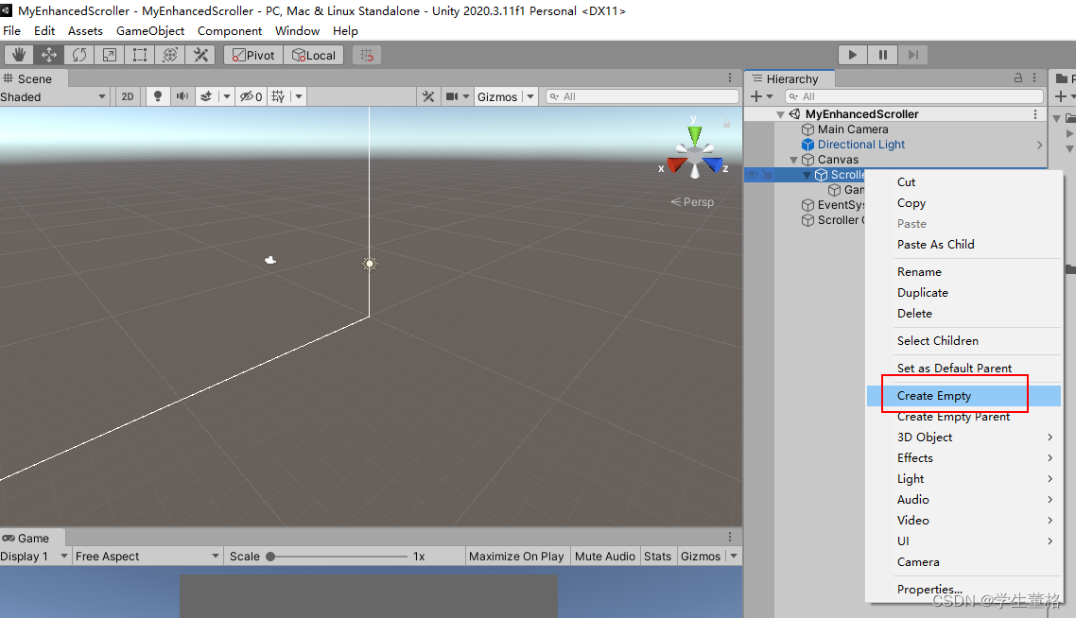Enable Maximize On Play

click(516, 556)
